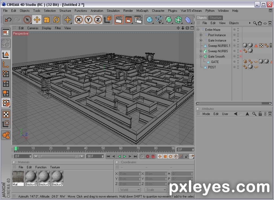Open Object Manager menu overflow arrow

coord(250,23)
